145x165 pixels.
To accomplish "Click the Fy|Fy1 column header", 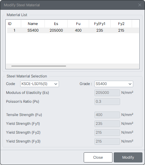I will pos(100,24).
